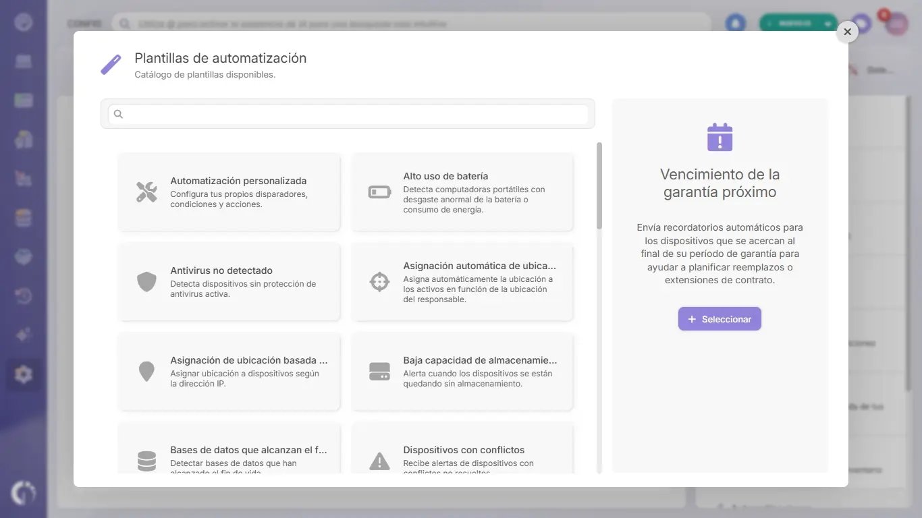This screenshot has height=518, width=922.
Task: Click the template list vertical scrollbar
Action: pyautogui.click(x=599, y=185)
